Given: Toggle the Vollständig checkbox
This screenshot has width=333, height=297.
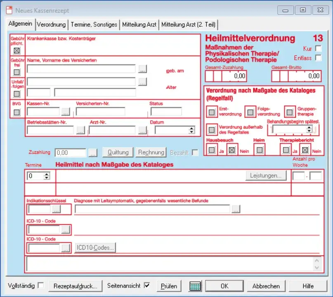Looking at the screenshot, I should point(41,285).
